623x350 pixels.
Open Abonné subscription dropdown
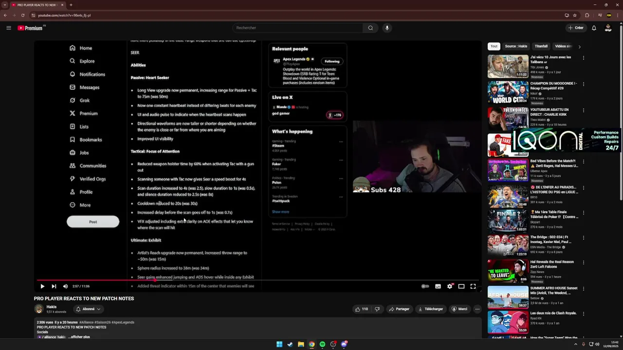tap(89, 309)
